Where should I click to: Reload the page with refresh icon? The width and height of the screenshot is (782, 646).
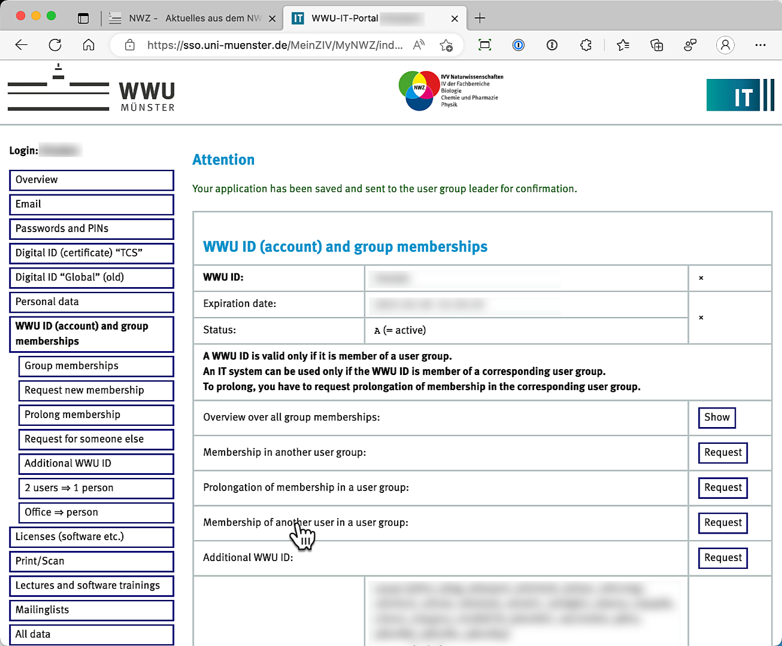click(55, 45)
